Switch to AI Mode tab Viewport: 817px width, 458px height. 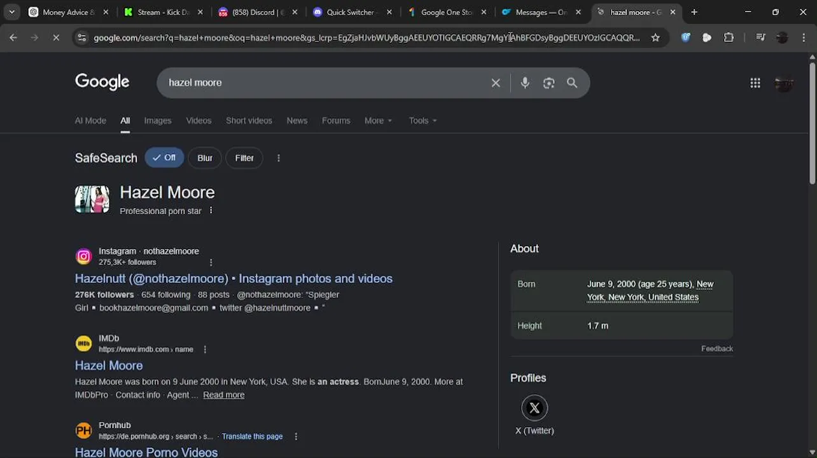(90, 120)
